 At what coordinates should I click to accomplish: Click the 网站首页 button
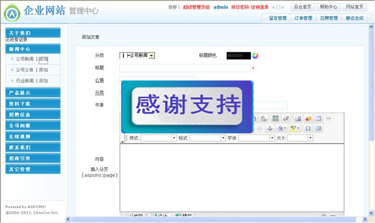(x=355, y=7)
